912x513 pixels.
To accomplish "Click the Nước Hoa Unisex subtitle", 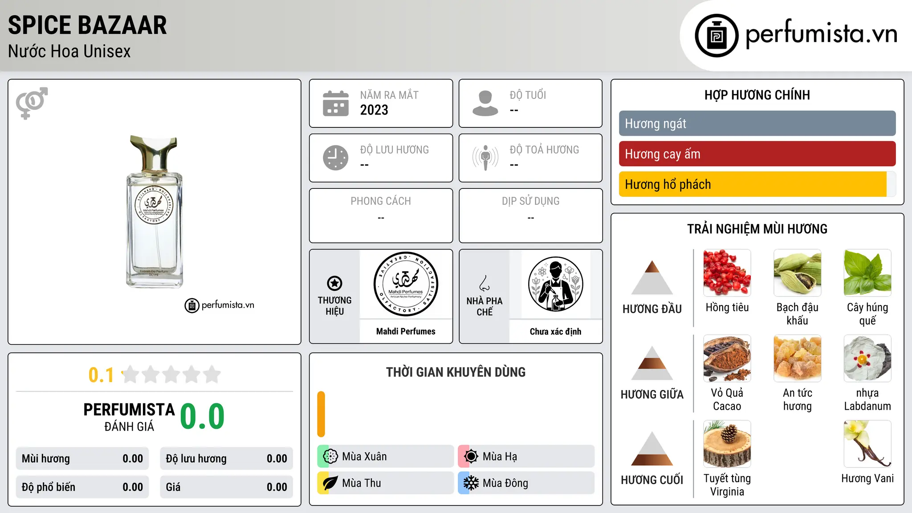I will (69, 51).
